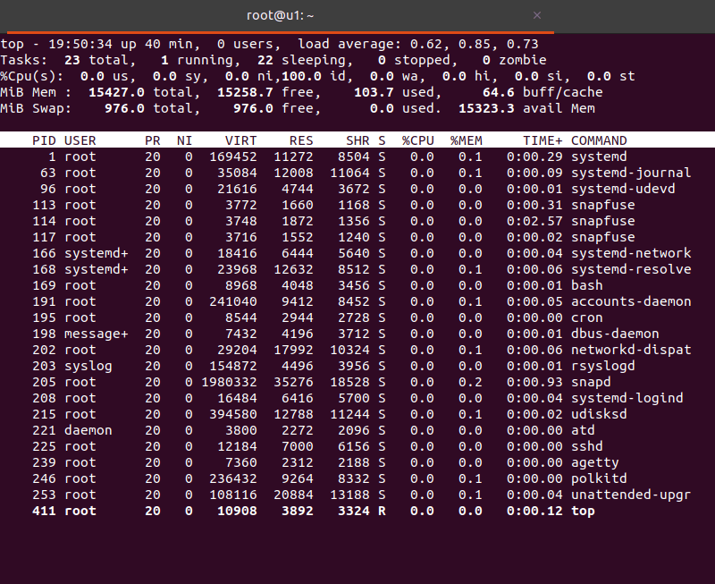Viewport: 715px width, 584px height.
Task: Click the 22 sleeping tasks count
Action: point(265,60)
